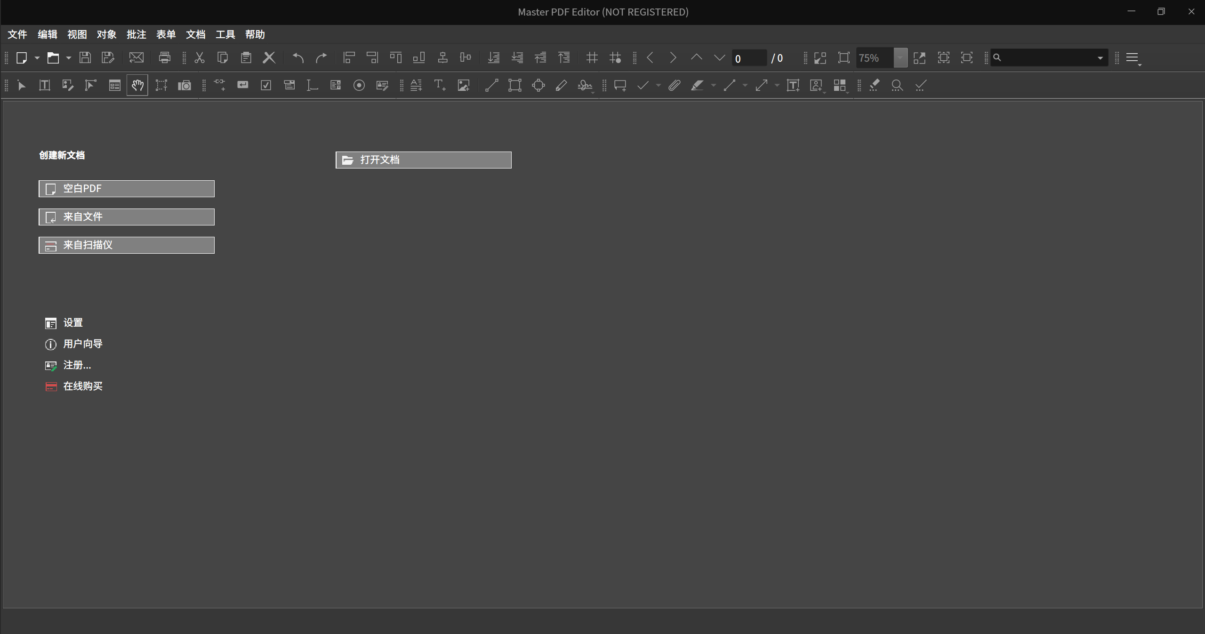This screenshot has width=1205, height=634.
Task: Select the edit text tool
Action: [x=45, y=86]
